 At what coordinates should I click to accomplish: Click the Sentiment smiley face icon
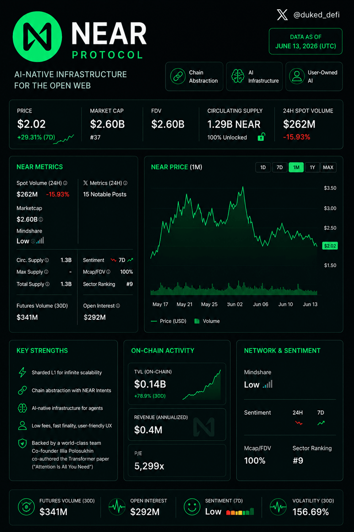[x=192, y=507]
